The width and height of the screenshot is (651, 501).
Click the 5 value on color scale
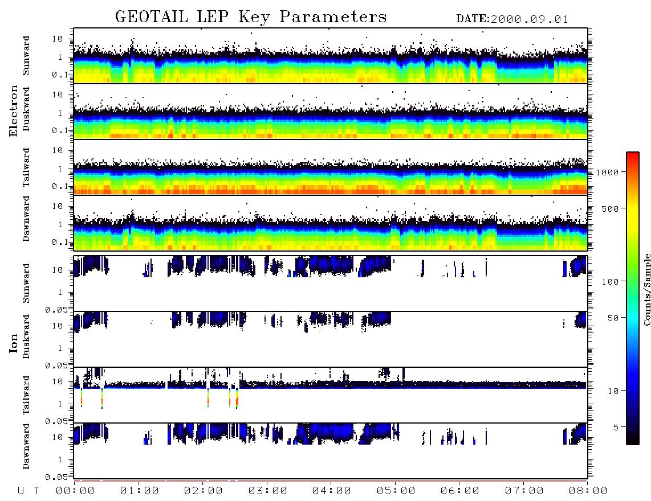pos(616,428)
